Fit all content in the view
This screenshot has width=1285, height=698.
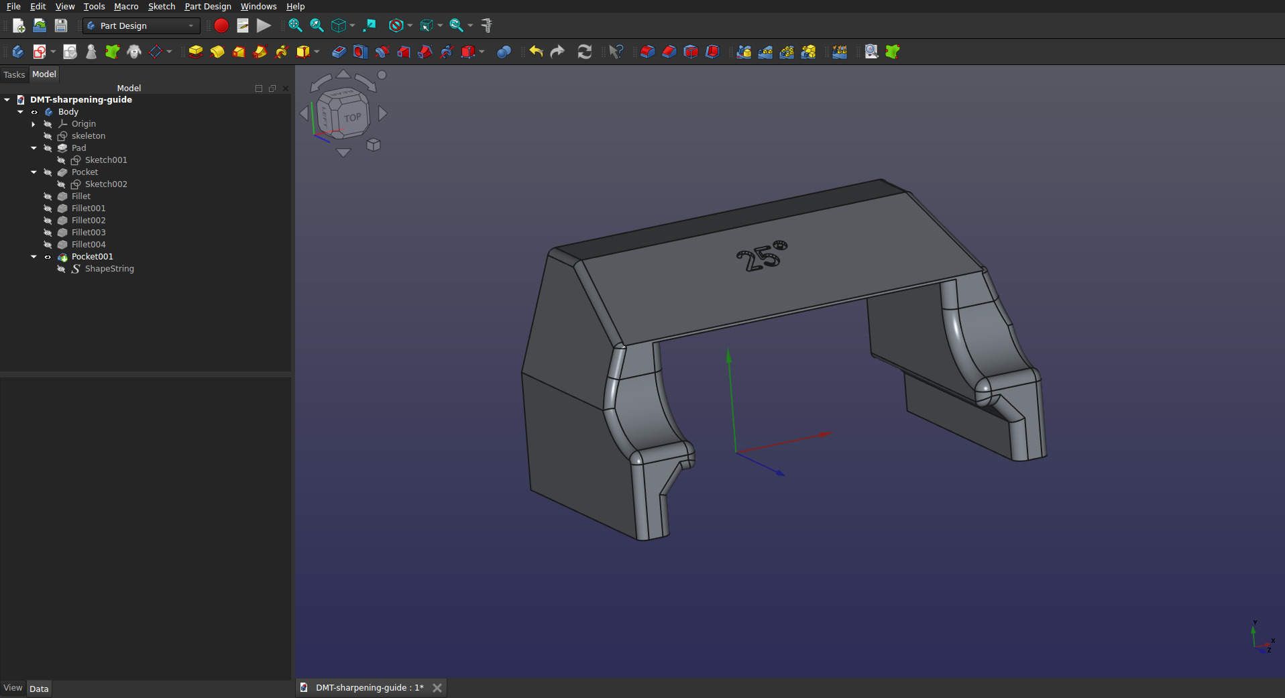(295, 25)
